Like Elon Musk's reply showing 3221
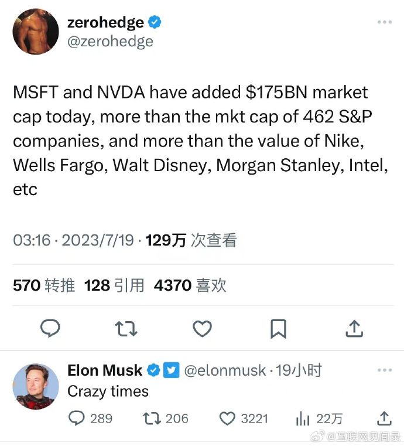The width and height of the screenshot is (404, 446). 244,418
